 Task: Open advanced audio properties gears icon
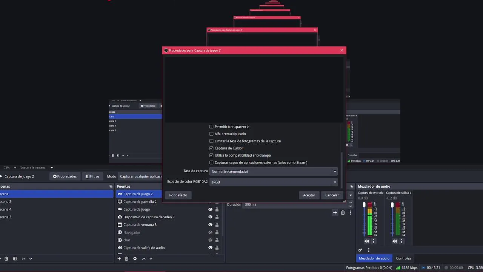click(x=360, y=250)
